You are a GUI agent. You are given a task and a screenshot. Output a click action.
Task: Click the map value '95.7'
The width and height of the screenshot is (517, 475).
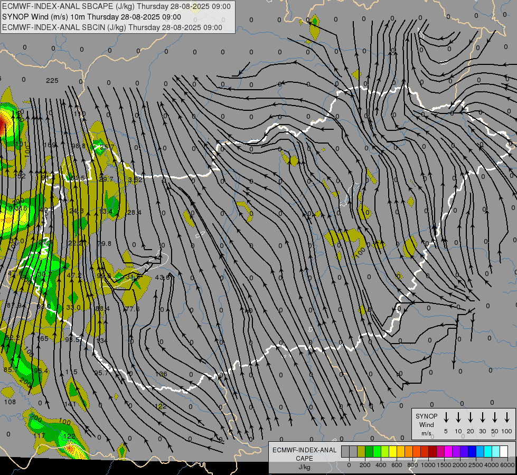pyautogui.click(x=101, y=373)
